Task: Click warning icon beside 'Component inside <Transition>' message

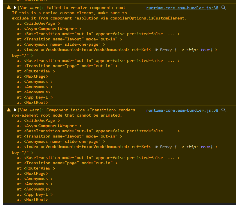Action: [9, 110]
